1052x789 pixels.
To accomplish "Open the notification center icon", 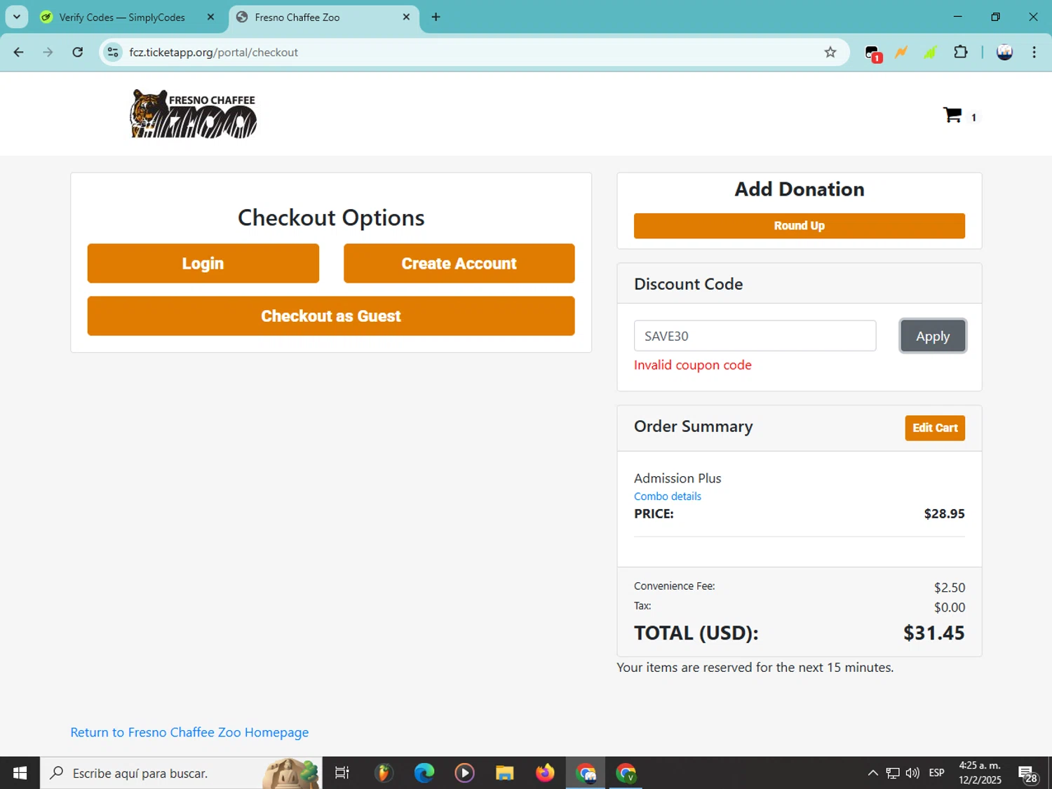I will pyautogui.click(x=1028, y=774).
